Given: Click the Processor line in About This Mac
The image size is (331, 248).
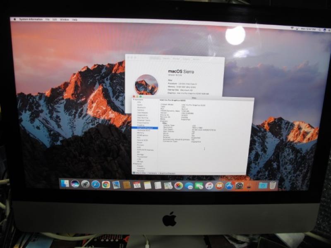Looking at the screenshot, I should point(182,84).
